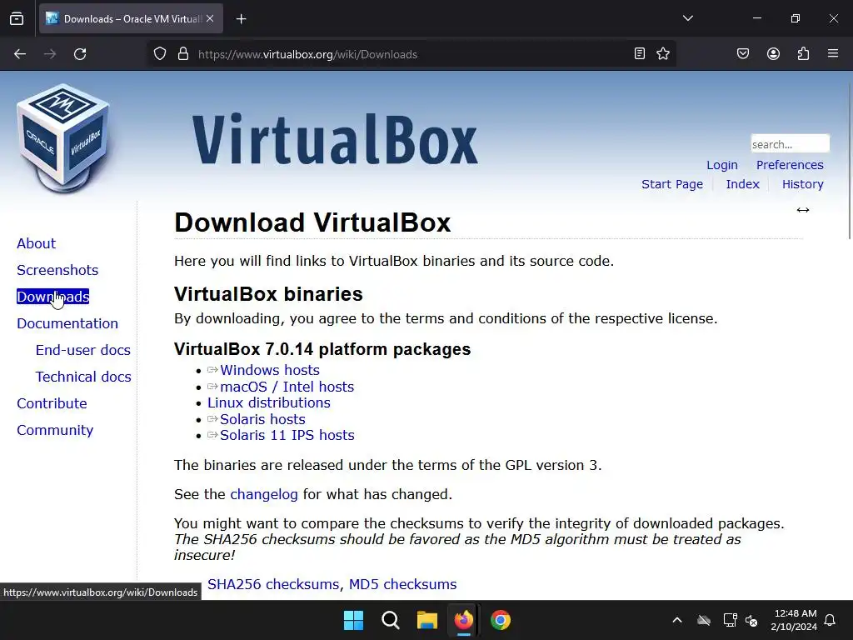Click the tracking protection shield icon
853x640 pixels.
159,54
